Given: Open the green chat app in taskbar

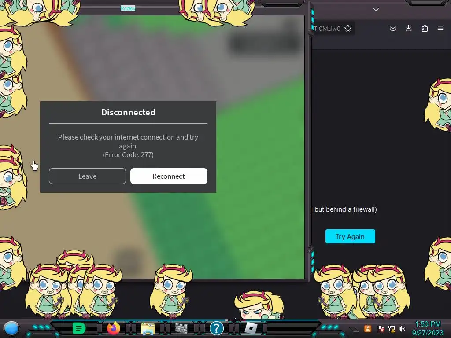Looking at the screenshot, I should [x=79, y=328].
